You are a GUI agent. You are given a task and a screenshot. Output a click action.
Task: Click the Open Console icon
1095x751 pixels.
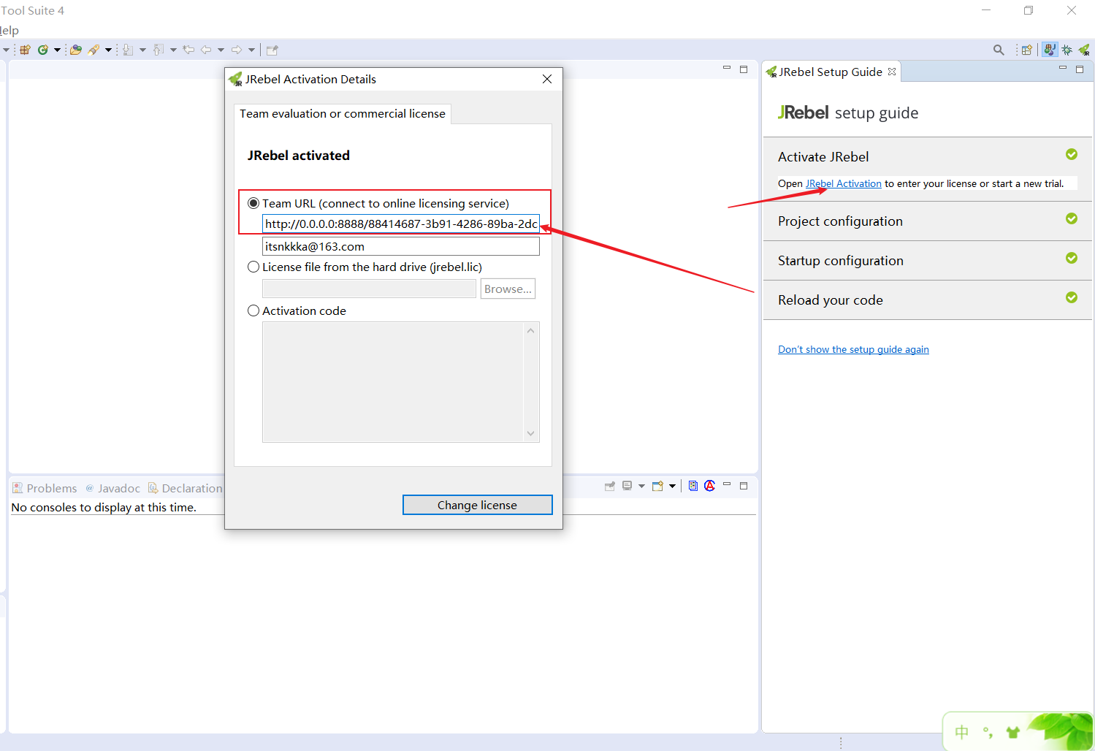click(657, 486)
